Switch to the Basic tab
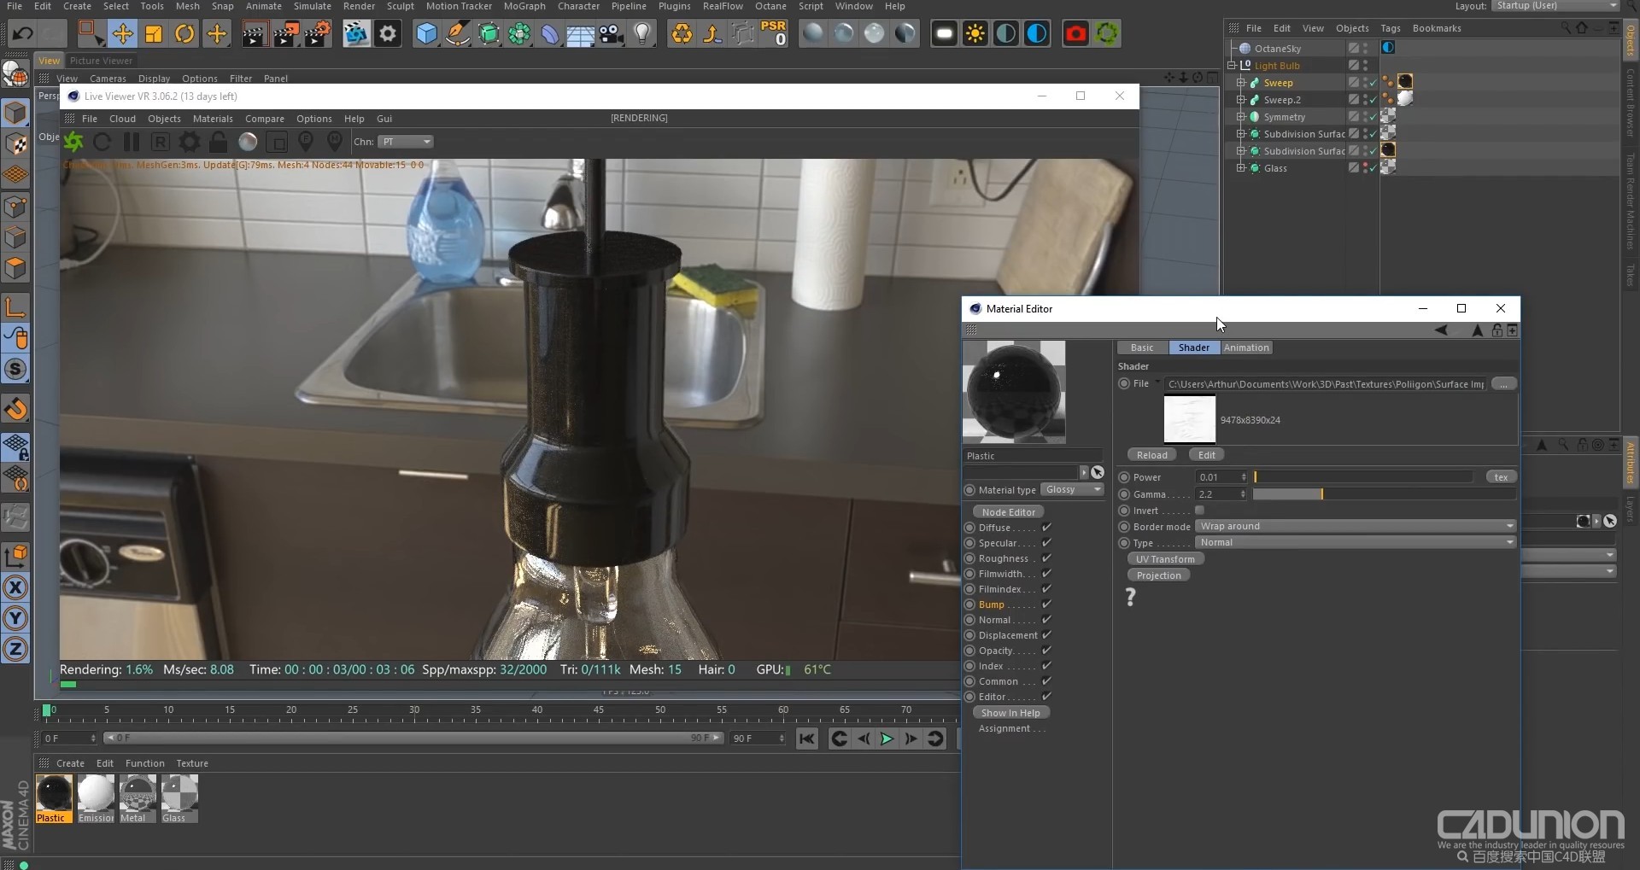The image size is (1640, 870). (x=1142, y=347)
